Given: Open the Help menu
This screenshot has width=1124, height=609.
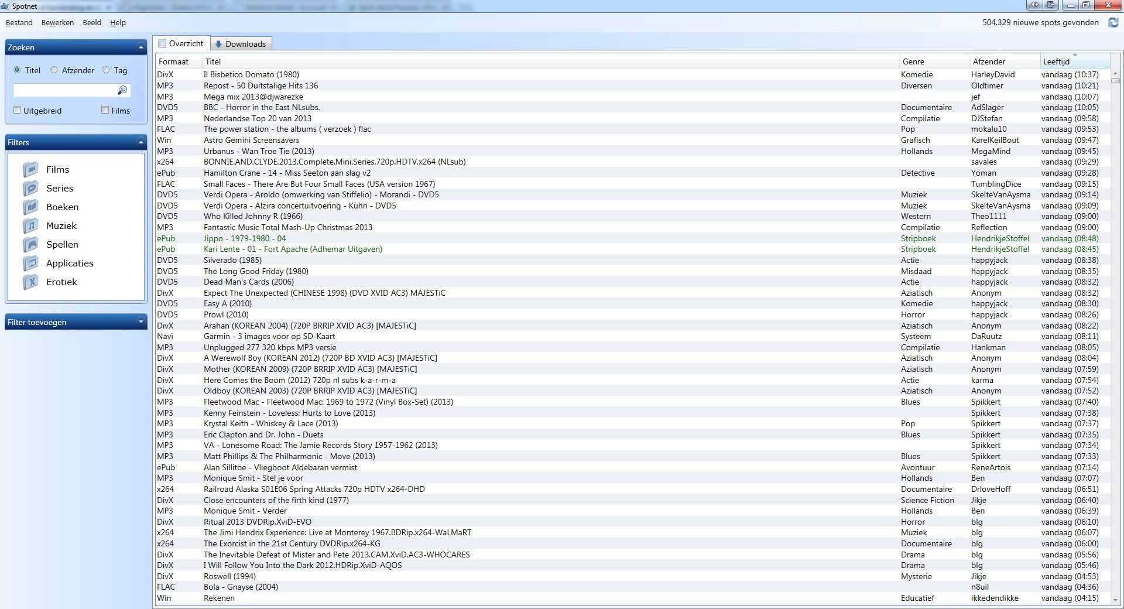Looking at the screenshot, I should click(x=118, y=23).
